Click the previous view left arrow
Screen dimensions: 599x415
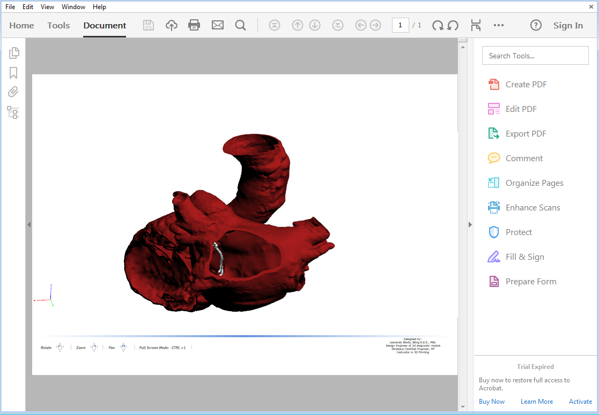tap(360, 25)
